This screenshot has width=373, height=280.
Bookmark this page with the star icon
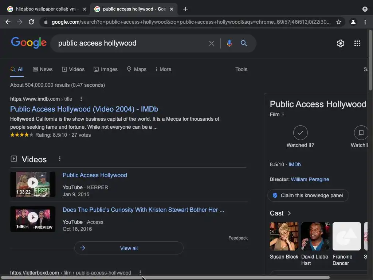[x=339, y=22]
